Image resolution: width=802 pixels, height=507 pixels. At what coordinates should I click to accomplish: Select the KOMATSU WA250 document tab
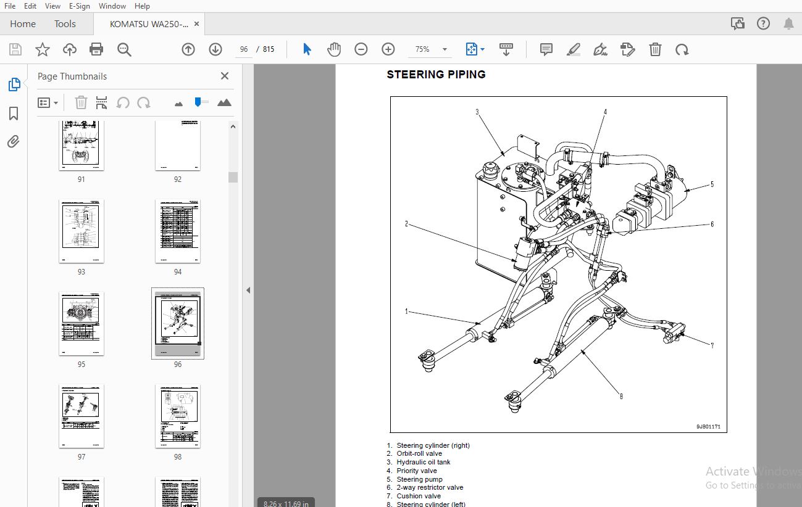click(149, 24)
